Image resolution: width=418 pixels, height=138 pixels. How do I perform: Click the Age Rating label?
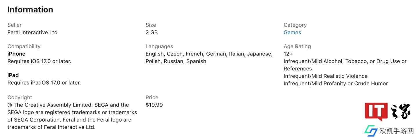click(x=297, y=46)
